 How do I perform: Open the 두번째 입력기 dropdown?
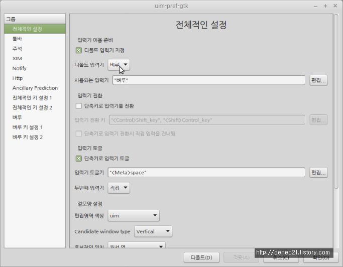[x=119, y=188]
